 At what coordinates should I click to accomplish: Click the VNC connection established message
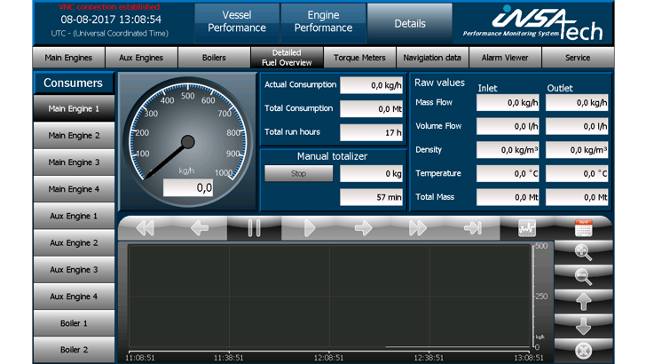coord(109,7)
